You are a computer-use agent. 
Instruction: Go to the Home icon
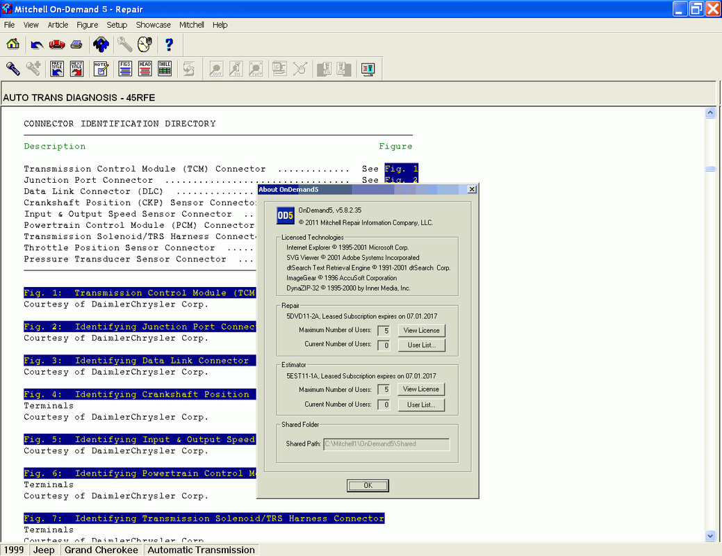[x=13, y=44]
